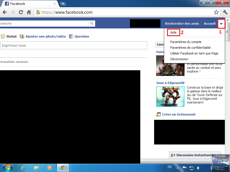
Task: Open the account dropdown arrow
Action: pos(221,24)
